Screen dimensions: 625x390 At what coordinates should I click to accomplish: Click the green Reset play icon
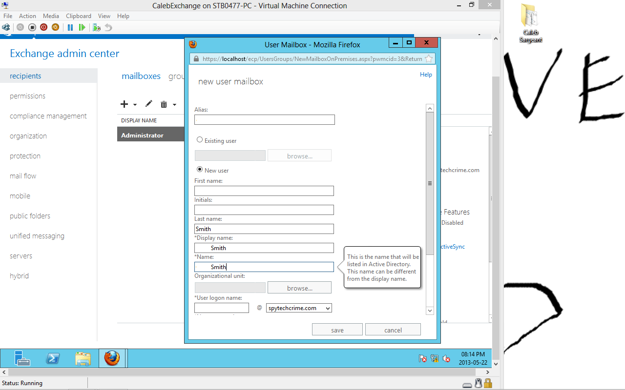[x=82, y=27]
